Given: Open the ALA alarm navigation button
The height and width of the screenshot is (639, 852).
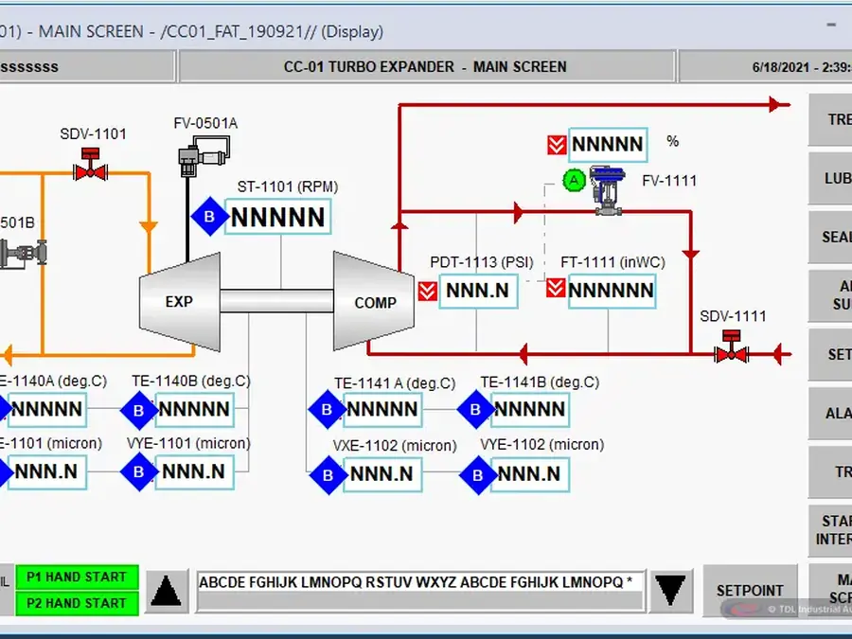Looking at the screenshot, I should tap(830, 413).
